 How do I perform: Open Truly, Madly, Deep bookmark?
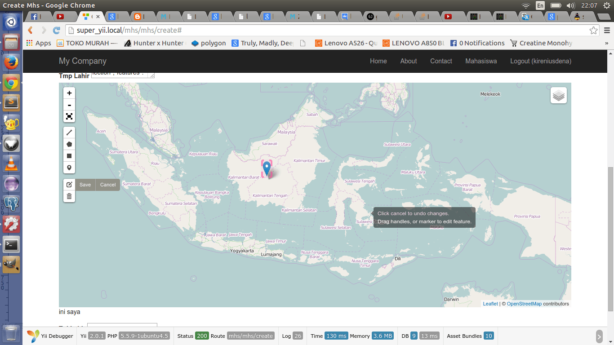(x=263, y=43)
